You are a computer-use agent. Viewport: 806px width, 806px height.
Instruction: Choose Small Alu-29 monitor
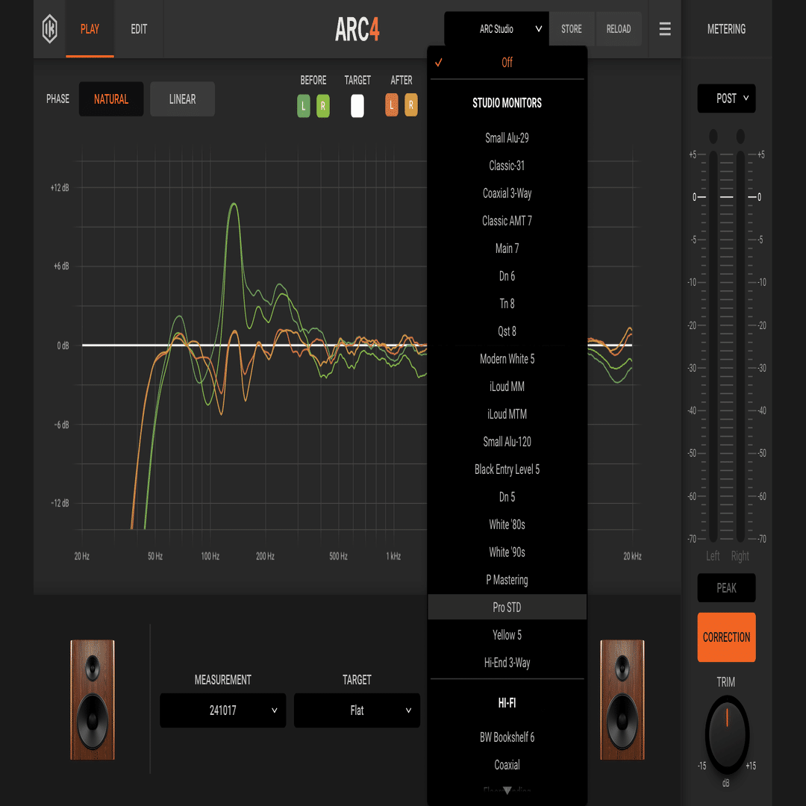click(507, 138)
